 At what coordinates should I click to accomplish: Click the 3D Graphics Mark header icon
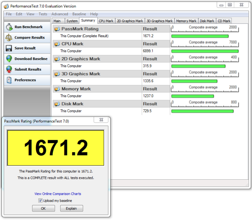[x=57, y=74]
